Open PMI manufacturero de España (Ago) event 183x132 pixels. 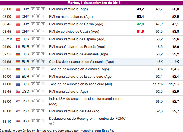(x=77, y=39)
